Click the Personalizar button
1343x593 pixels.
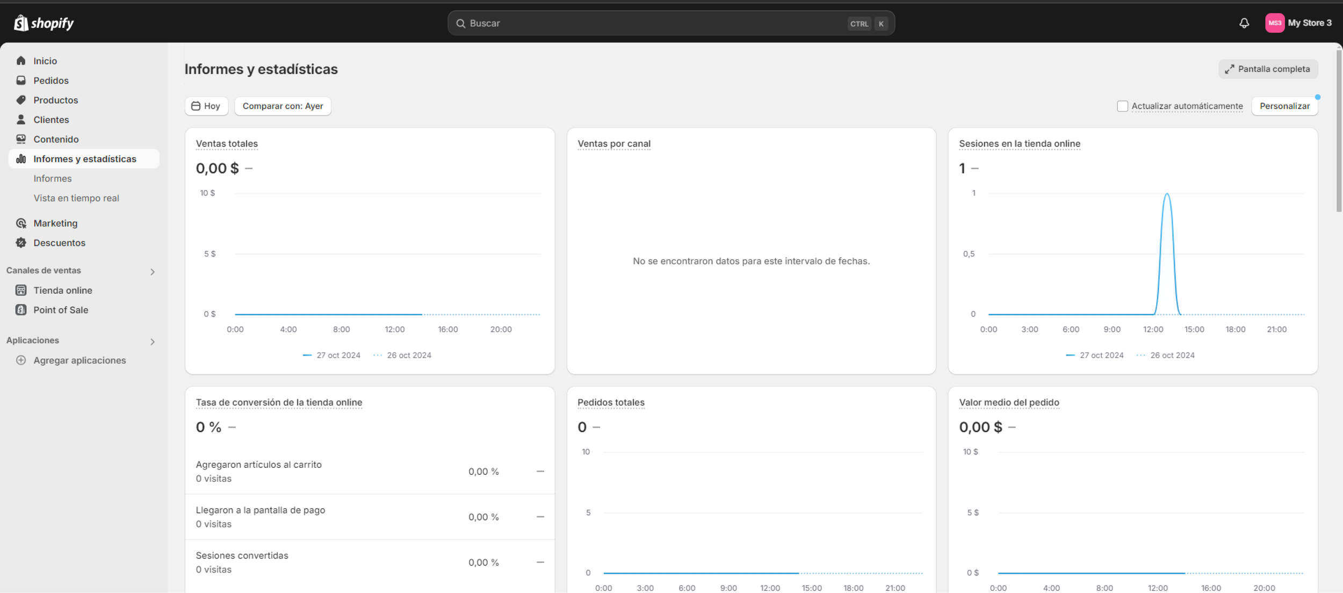point(1284,106)
